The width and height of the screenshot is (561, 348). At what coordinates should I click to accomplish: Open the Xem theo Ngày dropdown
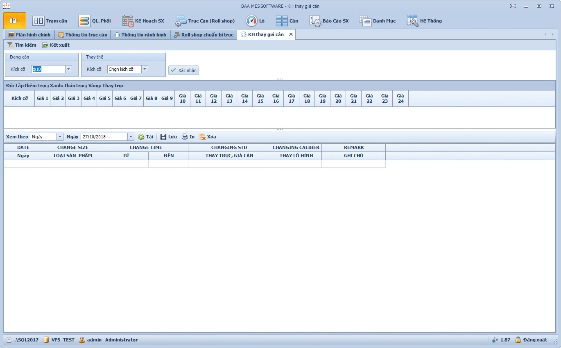coord(60,137)
